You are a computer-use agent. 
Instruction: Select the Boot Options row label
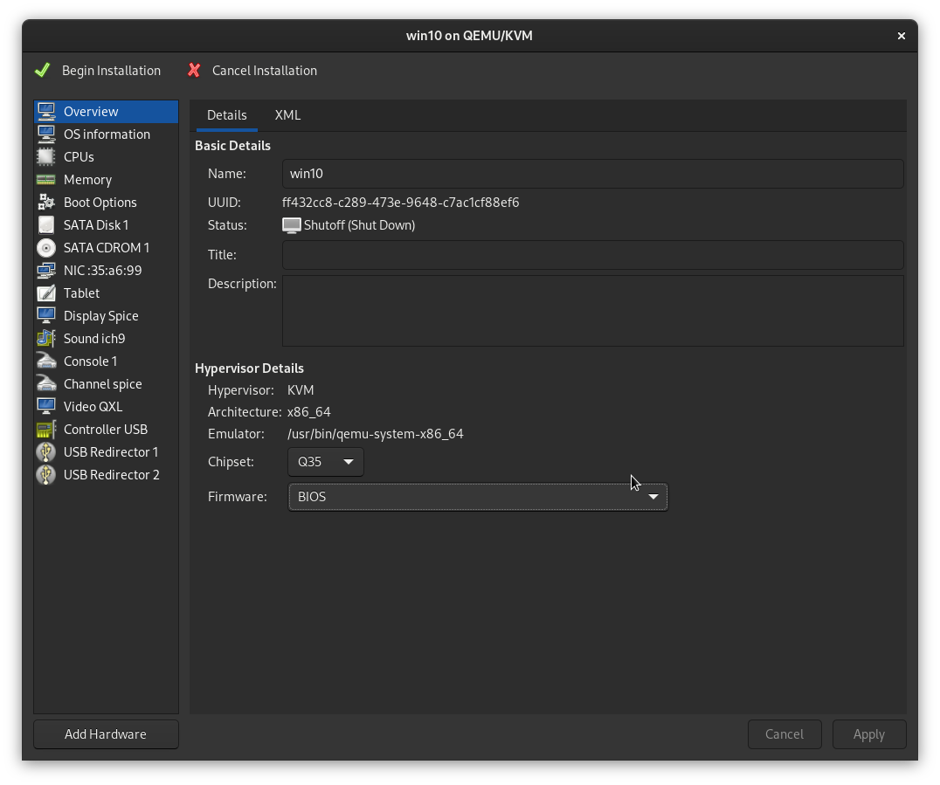(100, 203)
